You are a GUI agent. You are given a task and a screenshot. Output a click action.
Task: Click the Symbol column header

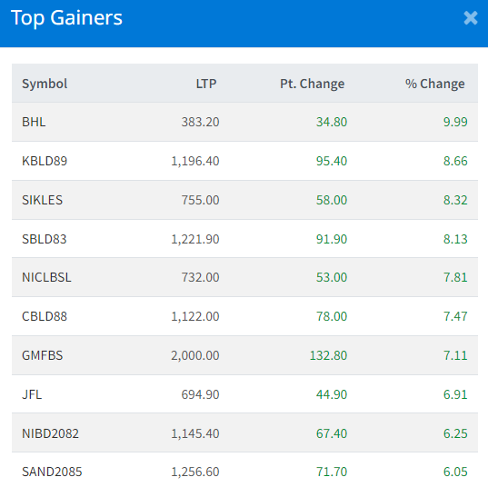point(45,84)
